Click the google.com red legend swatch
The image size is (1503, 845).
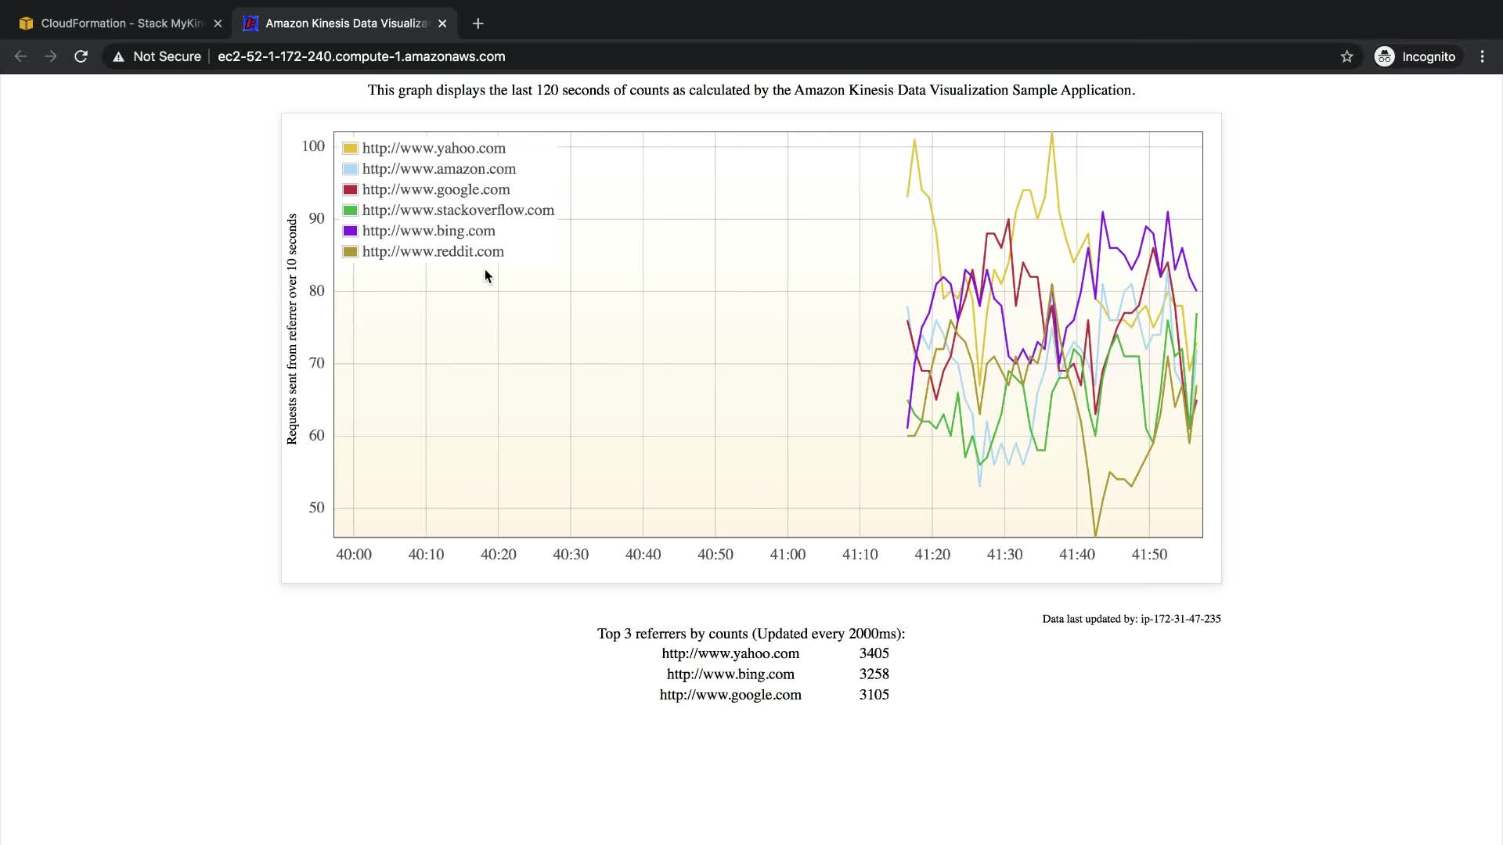click(350, 190)
